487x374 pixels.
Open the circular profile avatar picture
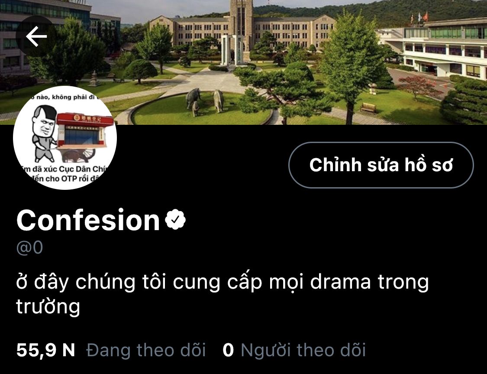[x=65, y=138]
